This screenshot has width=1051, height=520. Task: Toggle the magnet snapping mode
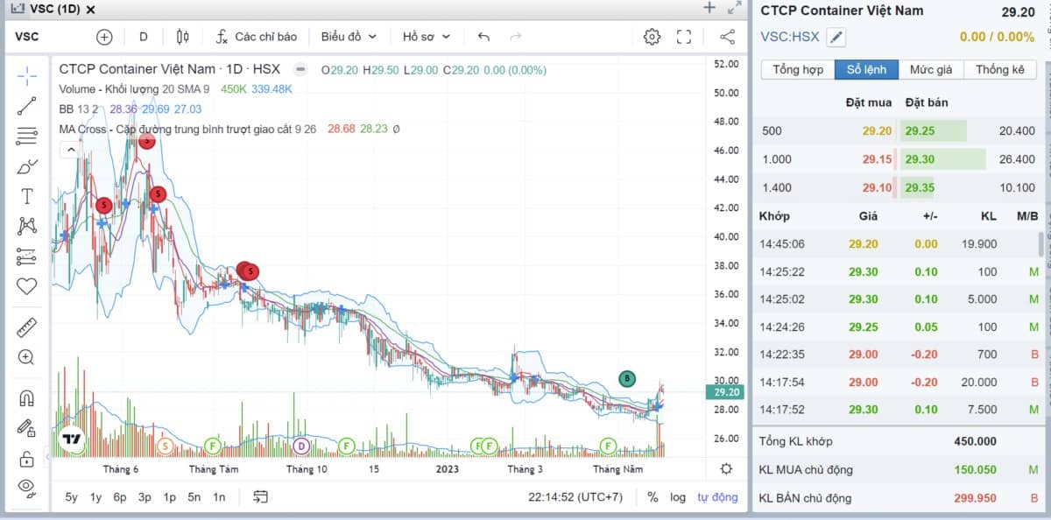point(26,398)
